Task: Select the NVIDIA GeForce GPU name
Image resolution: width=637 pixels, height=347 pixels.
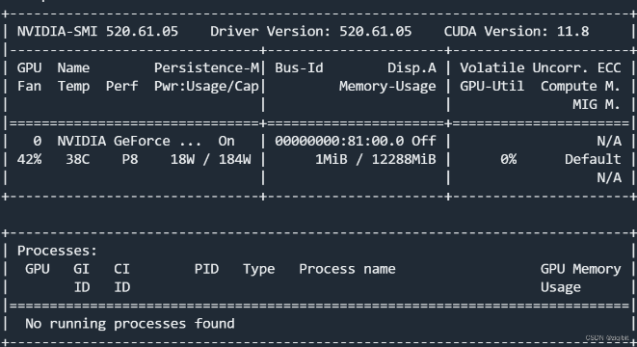Action: (129, 141)
